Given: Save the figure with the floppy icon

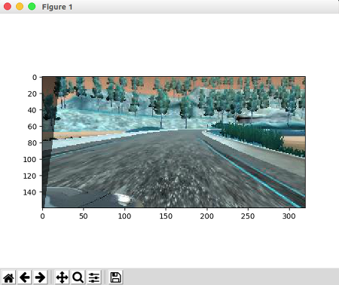Looking at the screenshot, I should tap(115, 277).
